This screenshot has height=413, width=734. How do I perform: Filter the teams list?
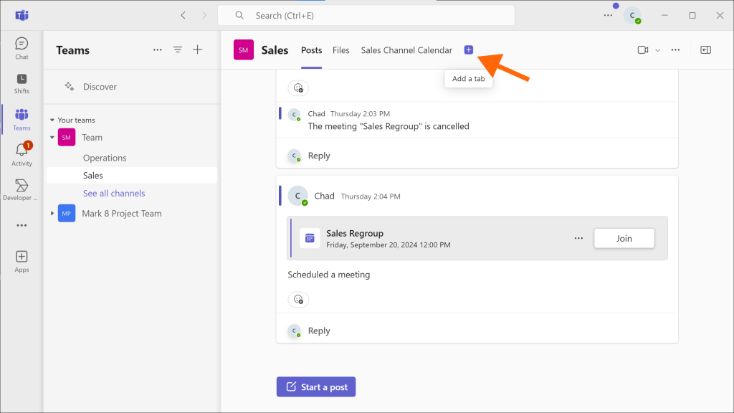pos(178,49)
